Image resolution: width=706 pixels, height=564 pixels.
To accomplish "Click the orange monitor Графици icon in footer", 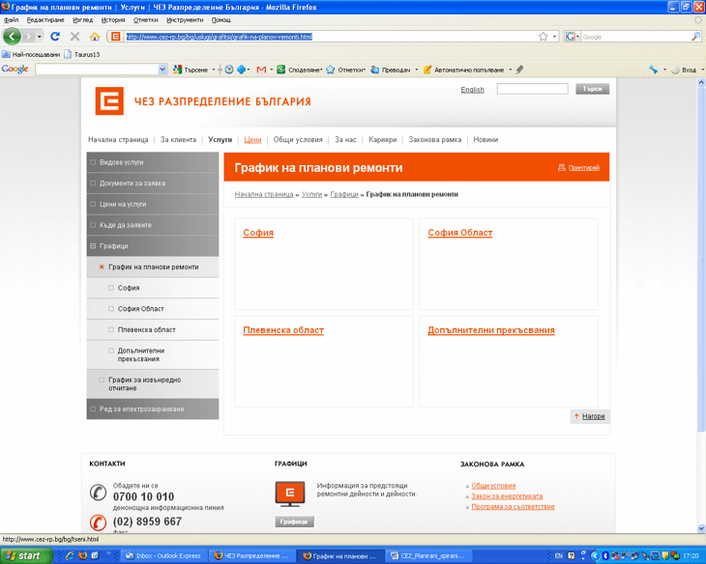I will point(290,493).
